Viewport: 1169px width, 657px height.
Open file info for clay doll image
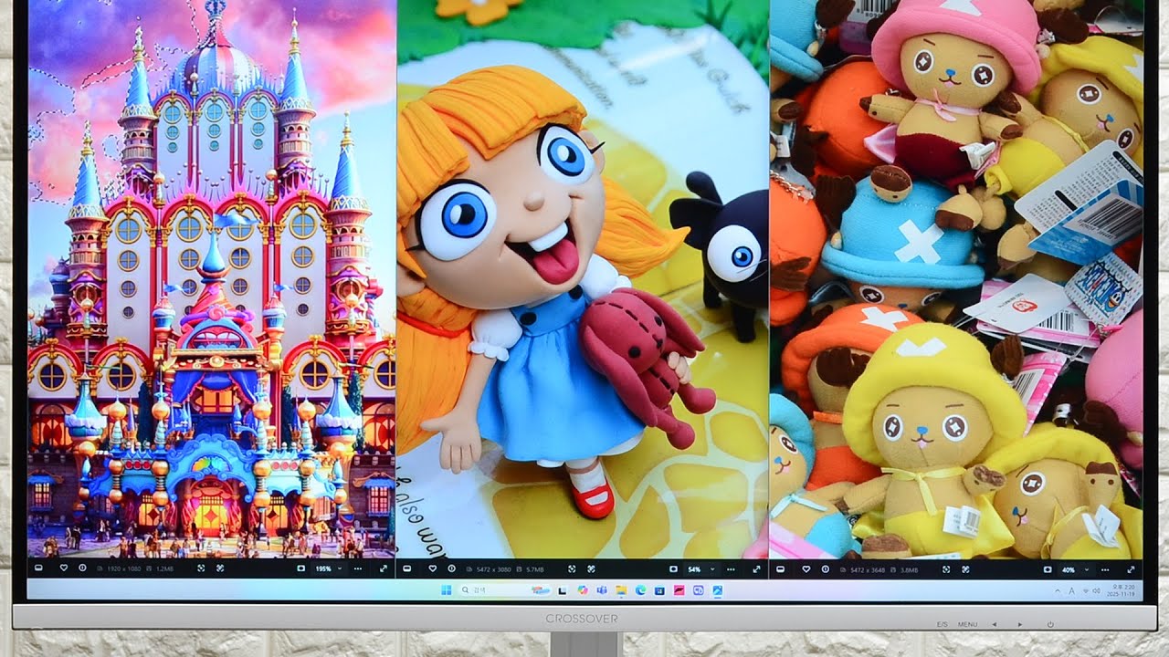451,568
